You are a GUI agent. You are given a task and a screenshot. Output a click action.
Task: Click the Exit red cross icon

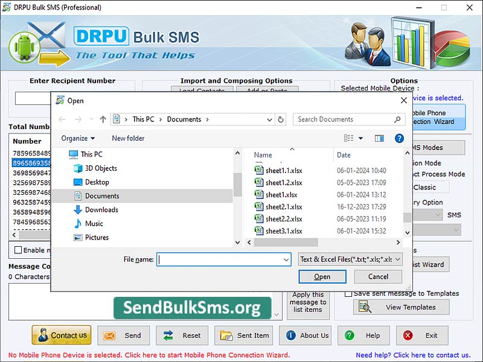(x=407, y=335)
